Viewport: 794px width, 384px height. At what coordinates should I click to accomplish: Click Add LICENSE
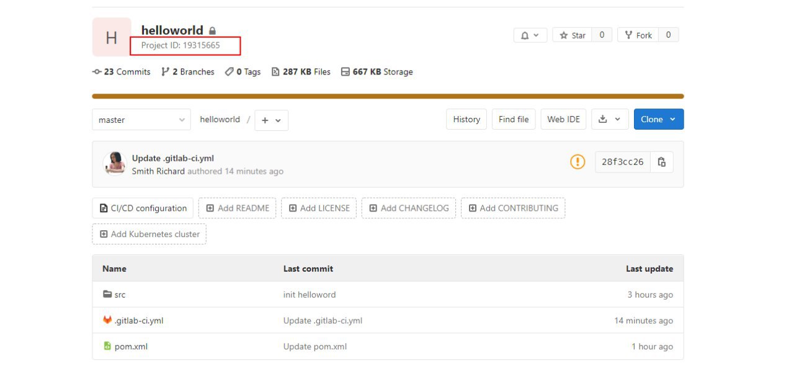[319, 208]
